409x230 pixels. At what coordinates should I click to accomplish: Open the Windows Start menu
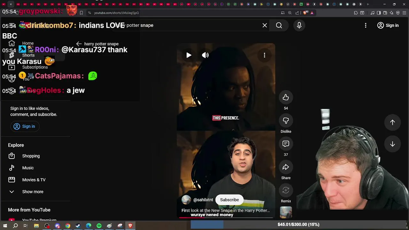(5, 226)
